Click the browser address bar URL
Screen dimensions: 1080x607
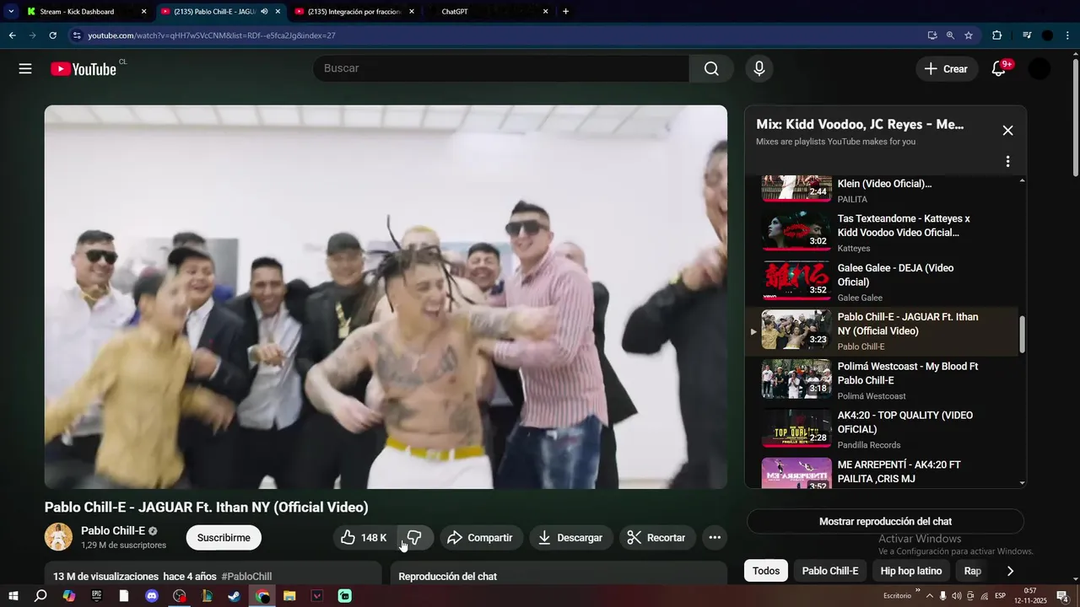[211, 35]
